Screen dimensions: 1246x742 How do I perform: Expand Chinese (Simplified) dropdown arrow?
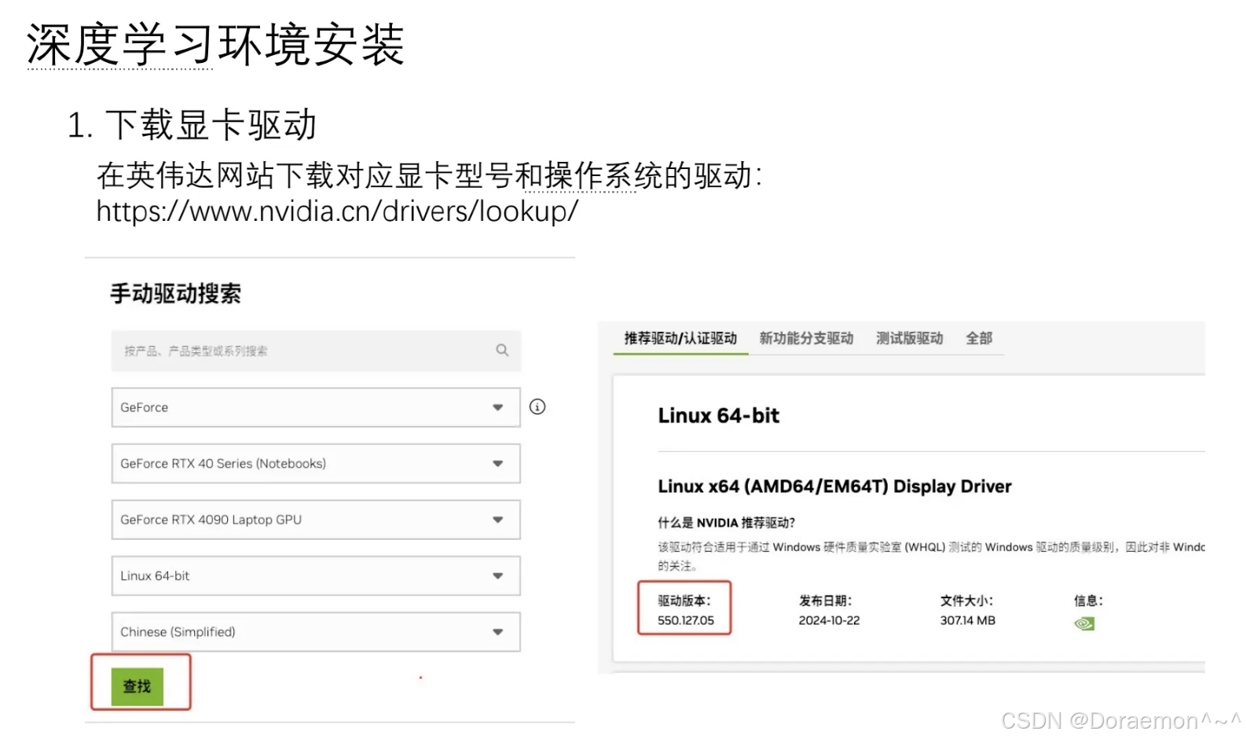coord(497,632)
